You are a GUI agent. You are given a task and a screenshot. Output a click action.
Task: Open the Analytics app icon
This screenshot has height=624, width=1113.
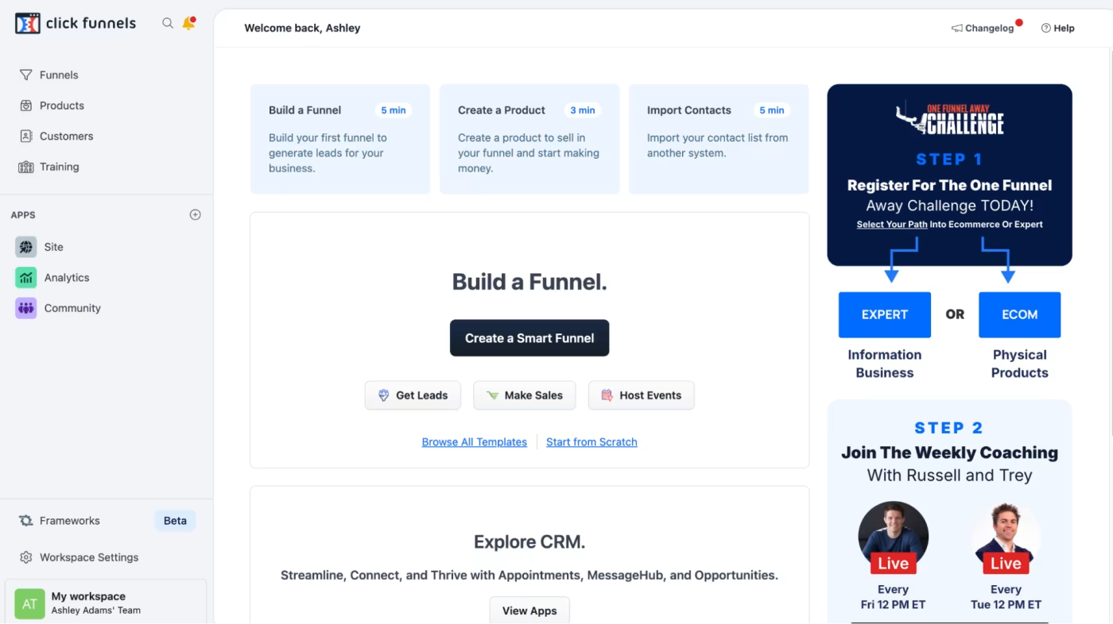coord(26,278)
